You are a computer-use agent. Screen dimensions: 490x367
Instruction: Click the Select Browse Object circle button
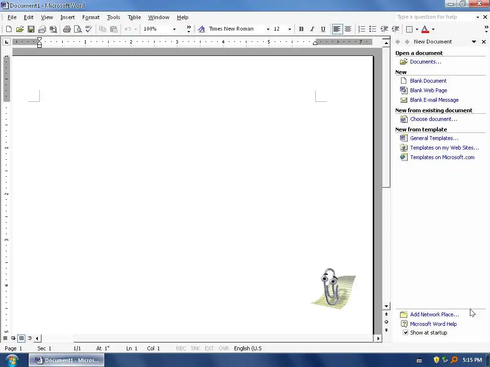[x=386, y=322]
